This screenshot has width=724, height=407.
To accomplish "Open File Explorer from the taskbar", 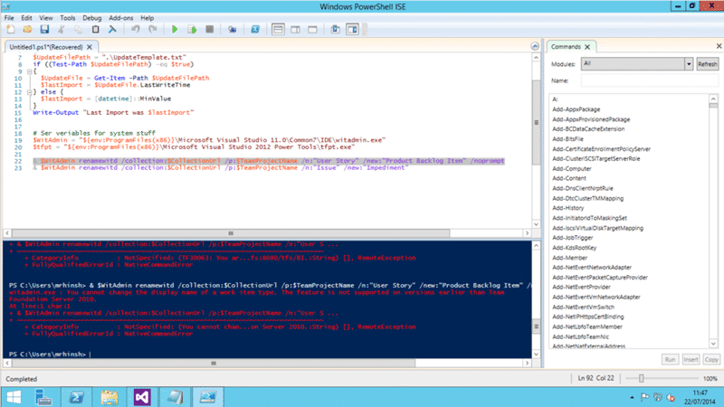I will pos(110,397).
